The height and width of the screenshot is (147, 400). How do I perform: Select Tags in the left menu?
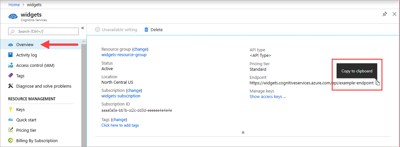20,76
